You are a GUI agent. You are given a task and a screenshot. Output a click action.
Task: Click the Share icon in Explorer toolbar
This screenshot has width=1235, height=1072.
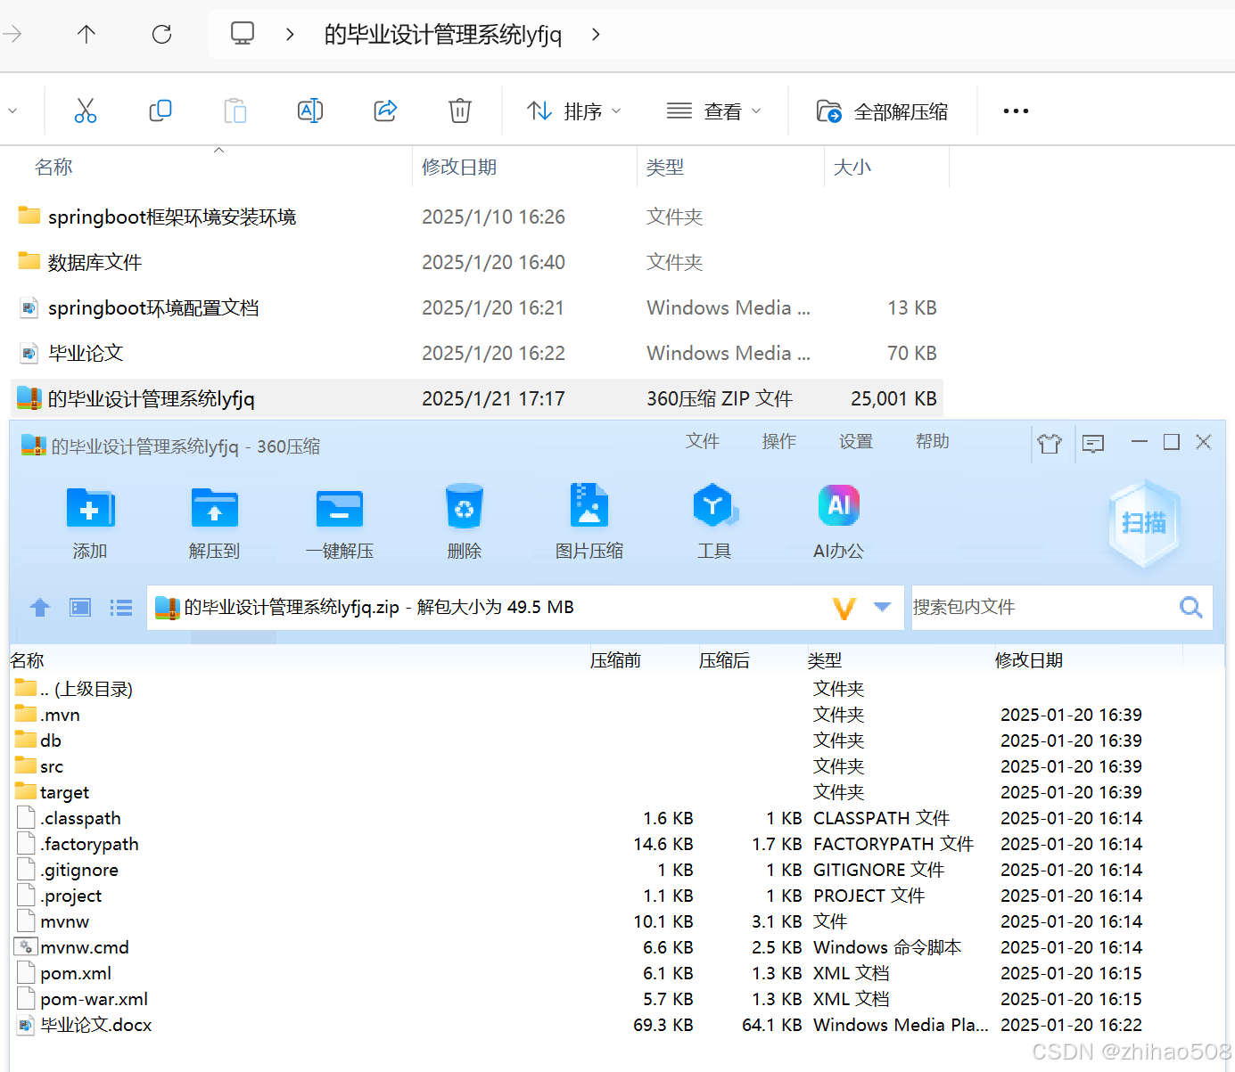(x=385, y=110)
